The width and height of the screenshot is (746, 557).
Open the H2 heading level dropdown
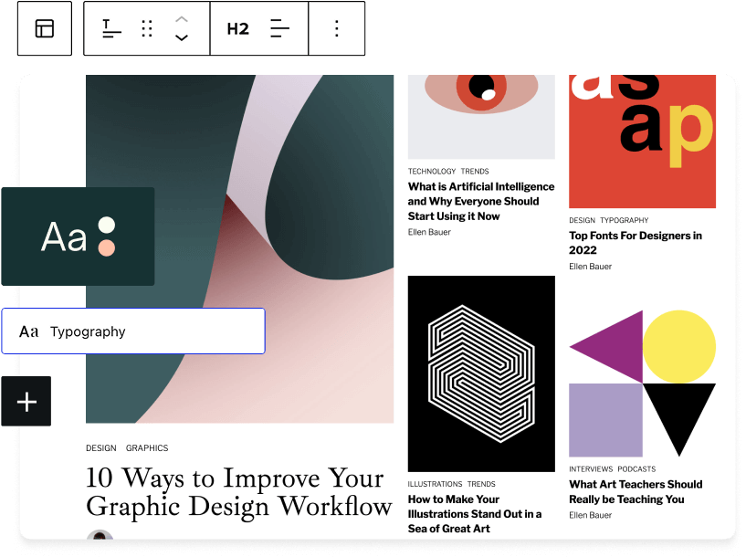coord(237,29)
